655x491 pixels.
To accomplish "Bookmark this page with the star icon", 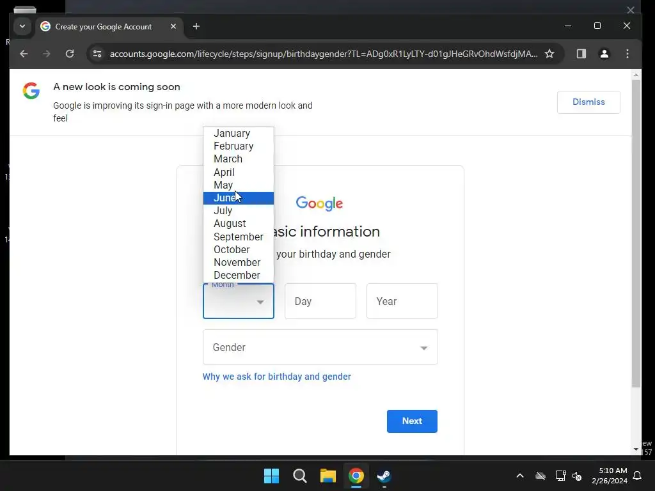I will (549, 54).
